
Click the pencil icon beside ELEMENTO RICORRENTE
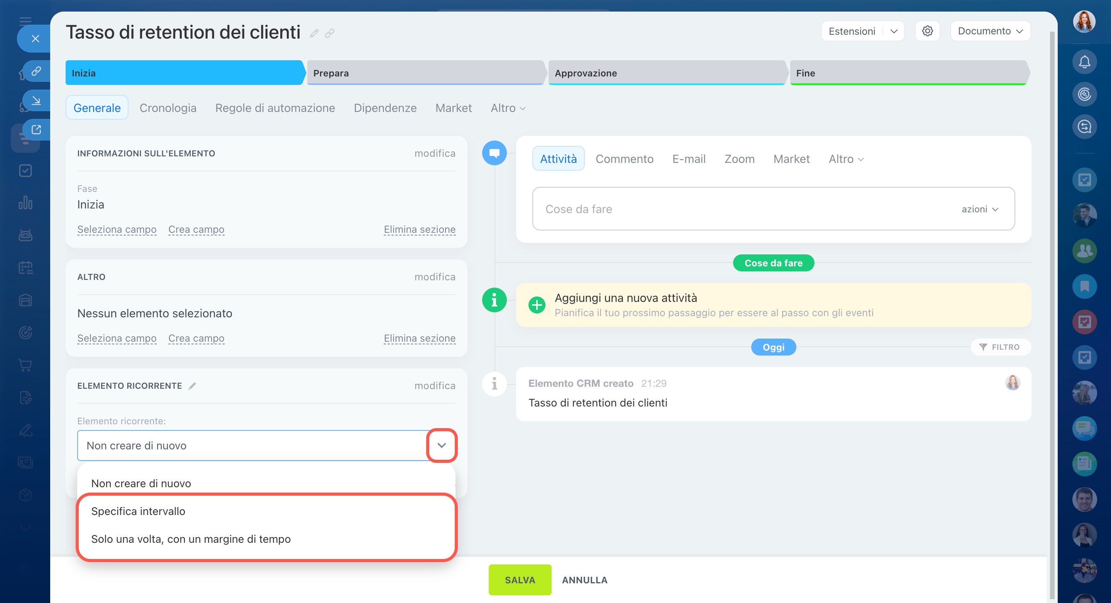point(192,386)
